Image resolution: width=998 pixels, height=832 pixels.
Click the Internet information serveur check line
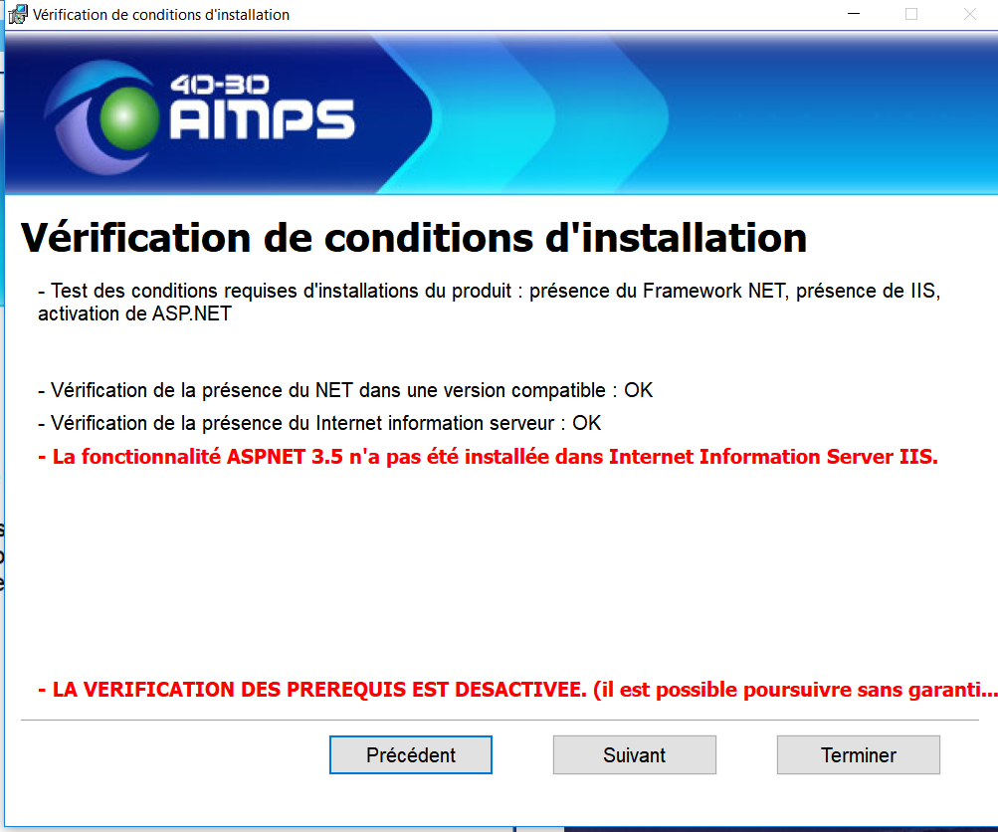(319, 423)
